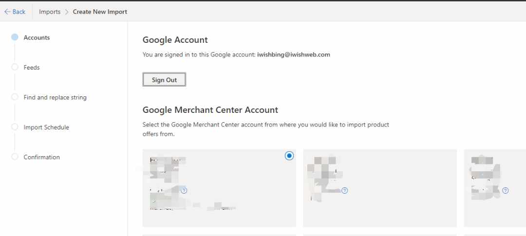
Task: Click the Sign Out button
Action: [x=164, y=80]
